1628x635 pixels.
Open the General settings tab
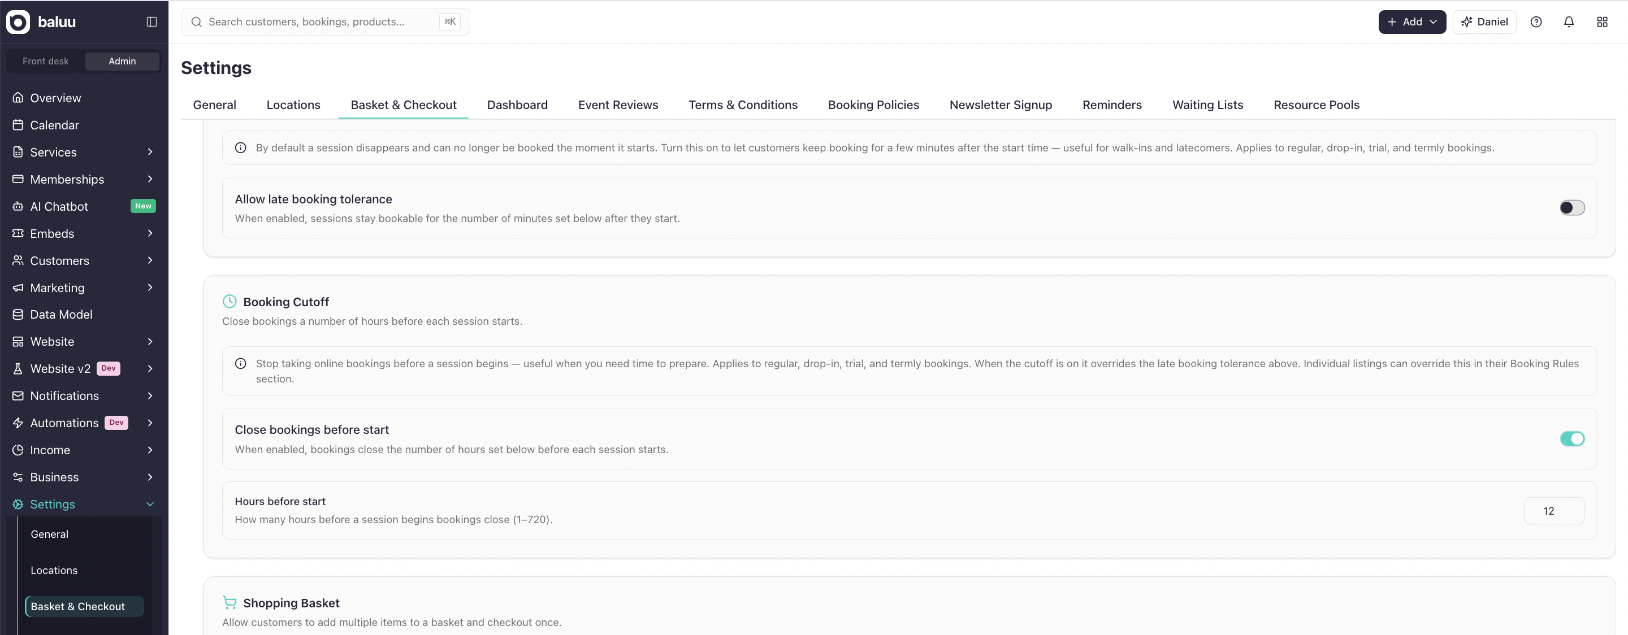pyautogui.click(x=214, y=105)
